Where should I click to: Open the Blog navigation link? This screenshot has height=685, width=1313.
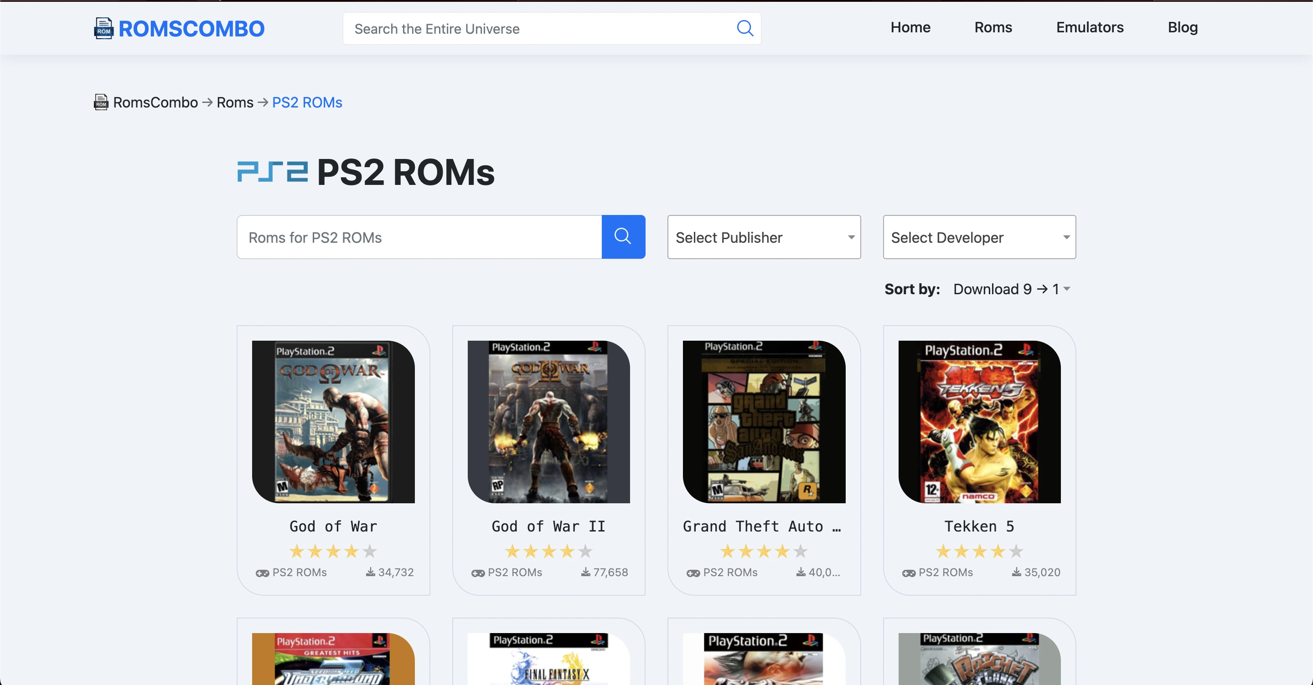[1183, 27]
